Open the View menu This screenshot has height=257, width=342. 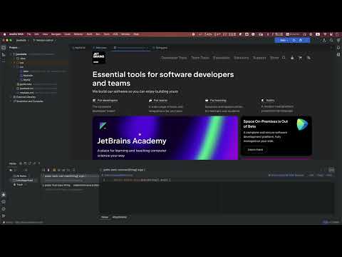pos(45,34)
